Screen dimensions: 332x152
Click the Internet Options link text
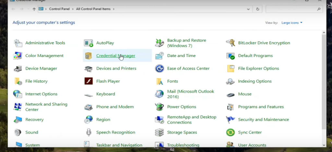[x=41, y=94]
